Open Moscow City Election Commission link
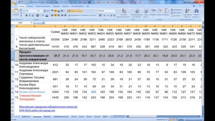 [x=48, y=107]
